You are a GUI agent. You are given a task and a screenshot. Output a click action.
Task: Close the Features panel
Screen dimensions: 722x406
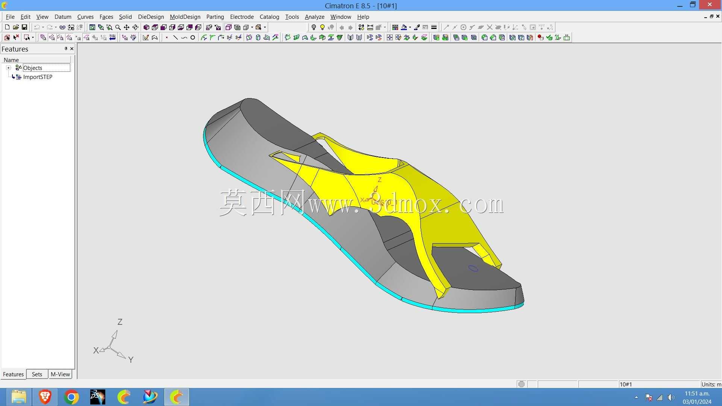pyautogui.click(x=72, y=49)
